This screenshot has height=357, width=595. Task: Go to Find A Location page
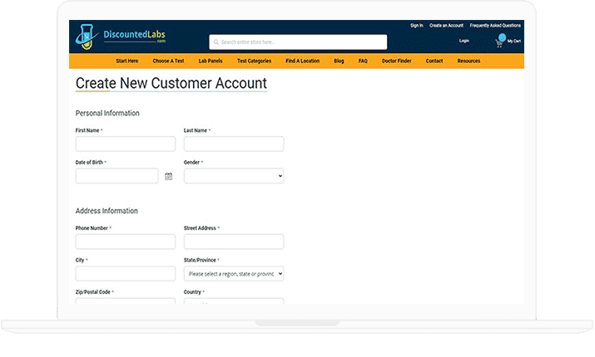302,61
